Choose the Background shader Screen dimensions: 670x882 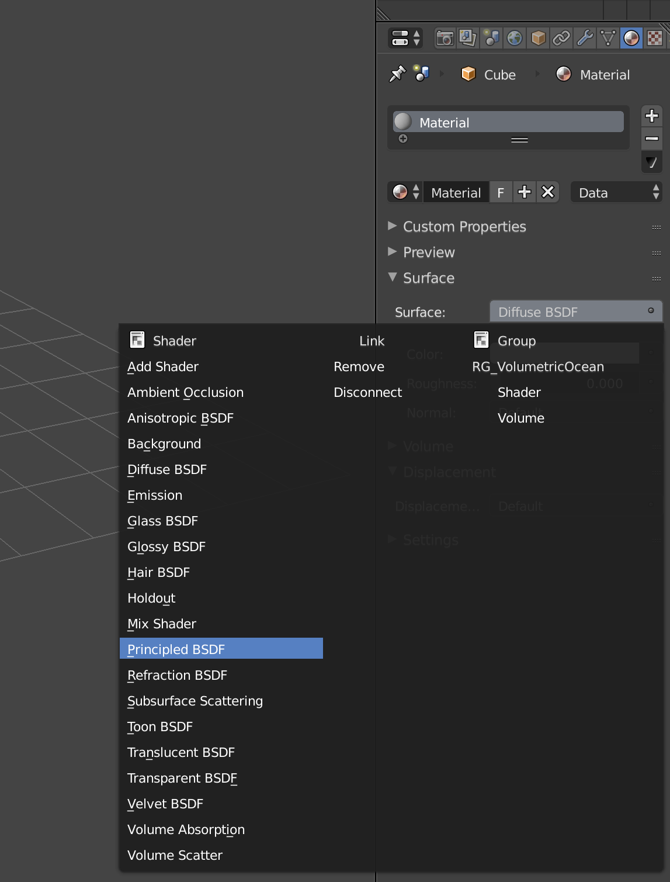pyautogui.click(x=221, y=444)
